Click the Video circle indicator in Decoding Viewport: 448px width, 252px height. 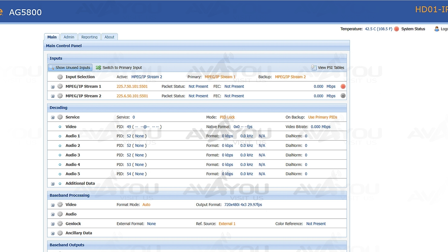[x=60, y=127]
